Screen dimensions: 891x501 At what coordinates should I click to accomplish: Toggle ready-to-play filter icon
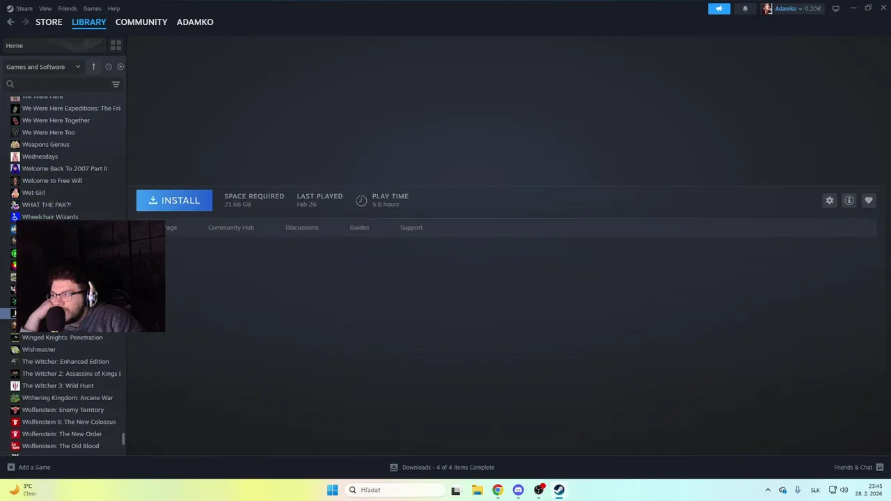[x=120, y=67]
